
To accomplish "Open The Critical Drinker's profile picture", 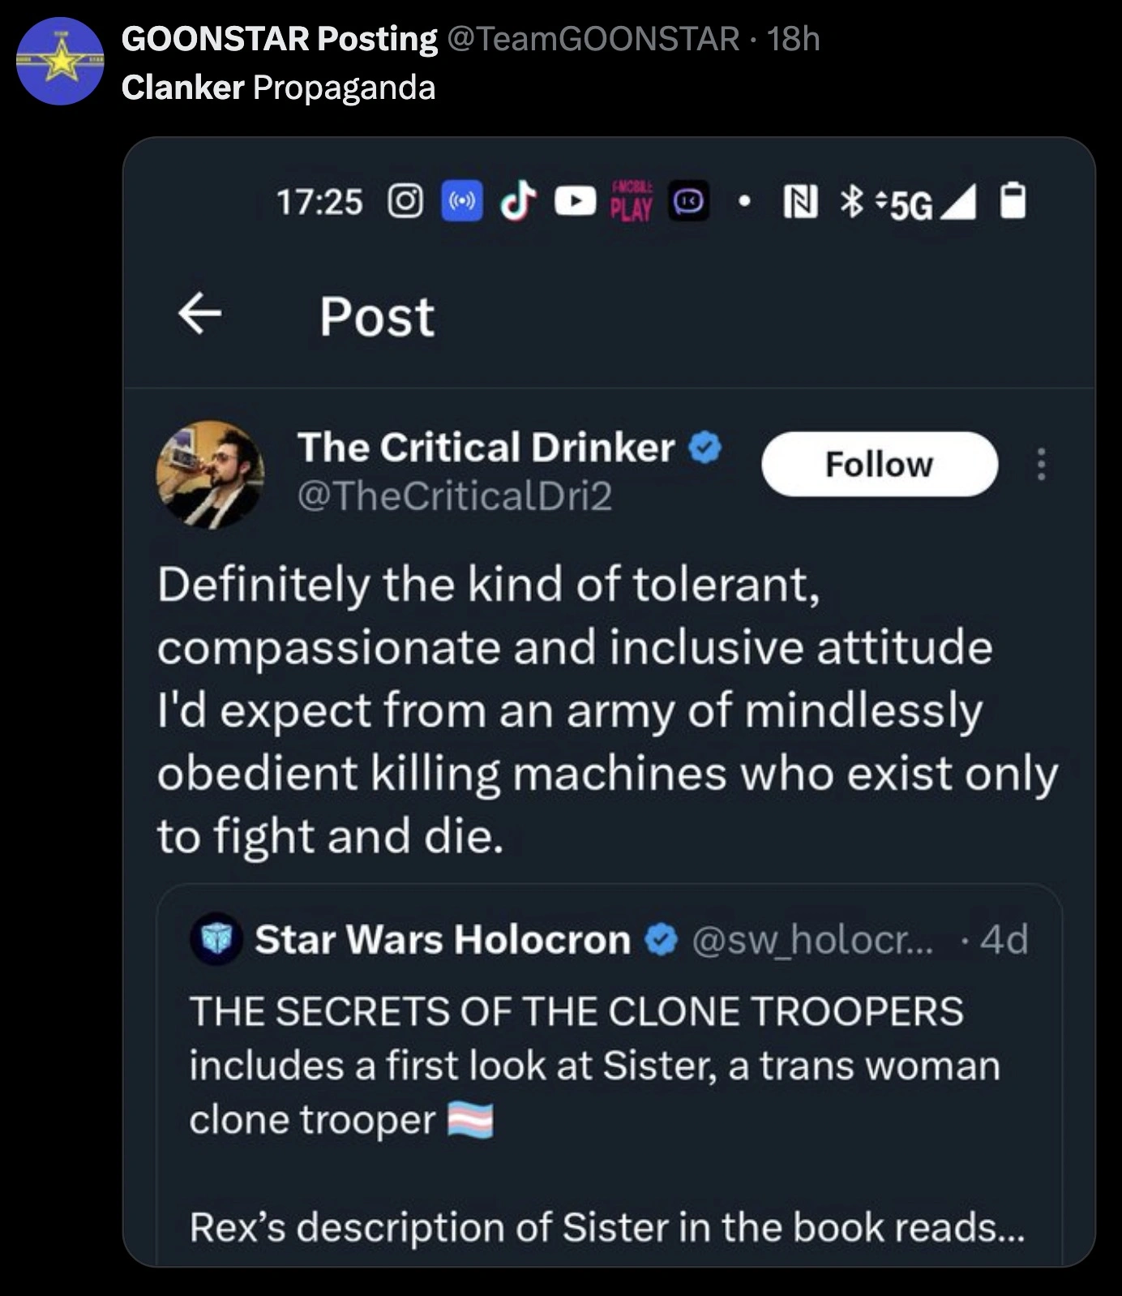I will pyautogui.click(x=209, y=472).
